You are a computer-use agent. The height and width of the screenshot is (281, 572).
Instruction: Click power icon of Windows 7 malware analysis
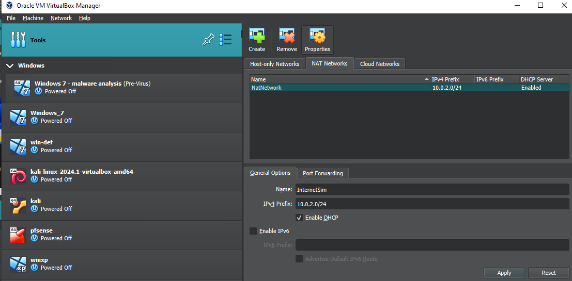click(x=39, y=91)
